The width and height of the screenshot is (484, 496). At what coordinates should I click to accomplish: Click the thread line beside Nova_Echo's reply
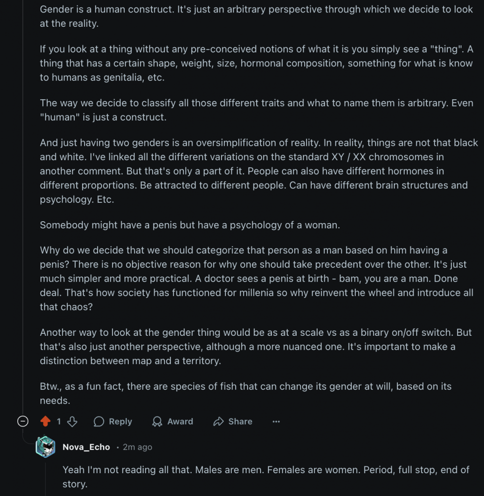(46, 477)
